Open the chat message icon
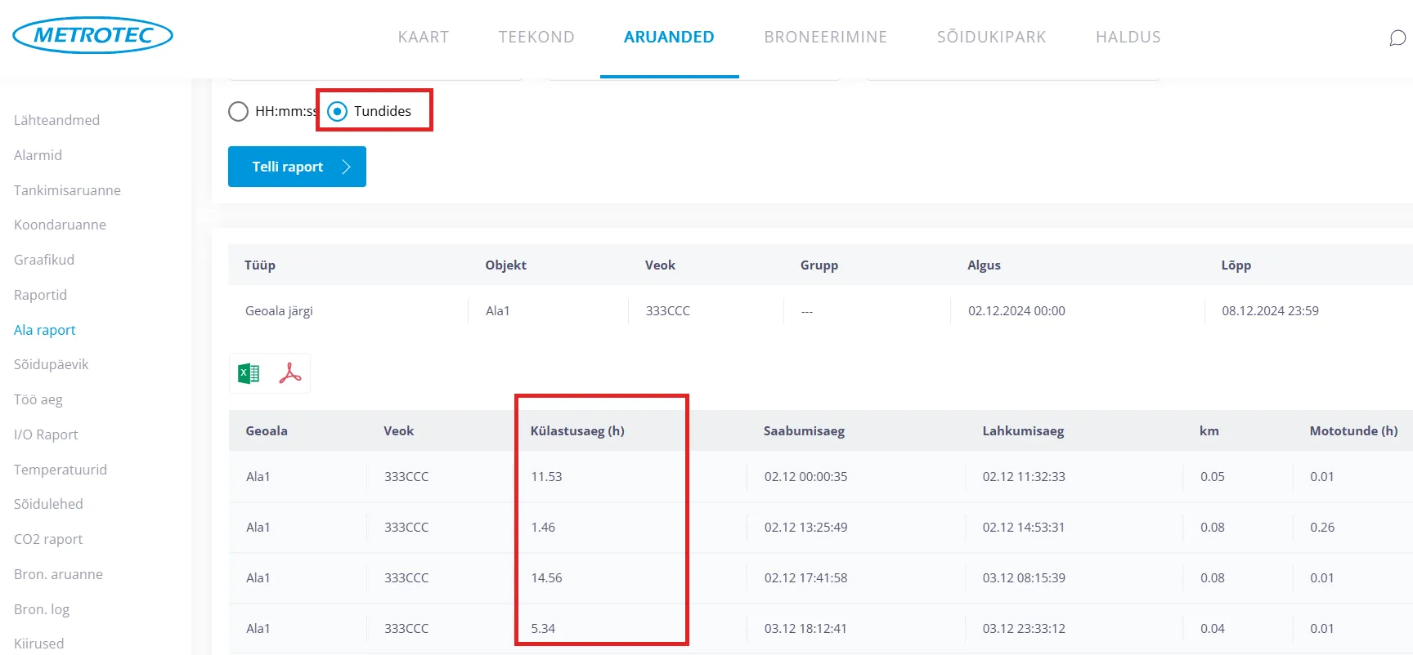Screen dimensions: 1413x655 pyautogui.click(x=1397, y=38)
